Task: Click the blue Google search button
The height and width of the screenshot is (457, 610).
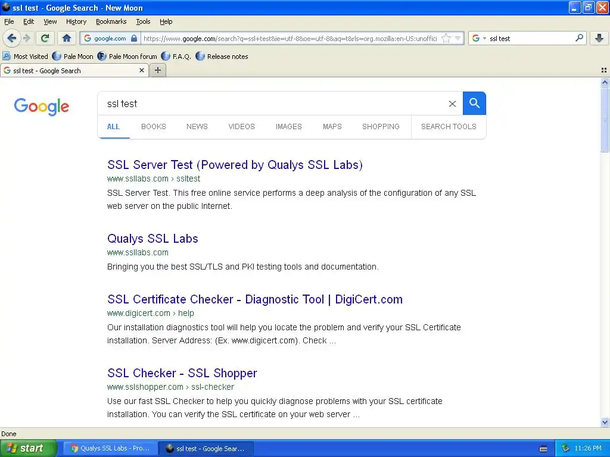Action: click(474, 104)
